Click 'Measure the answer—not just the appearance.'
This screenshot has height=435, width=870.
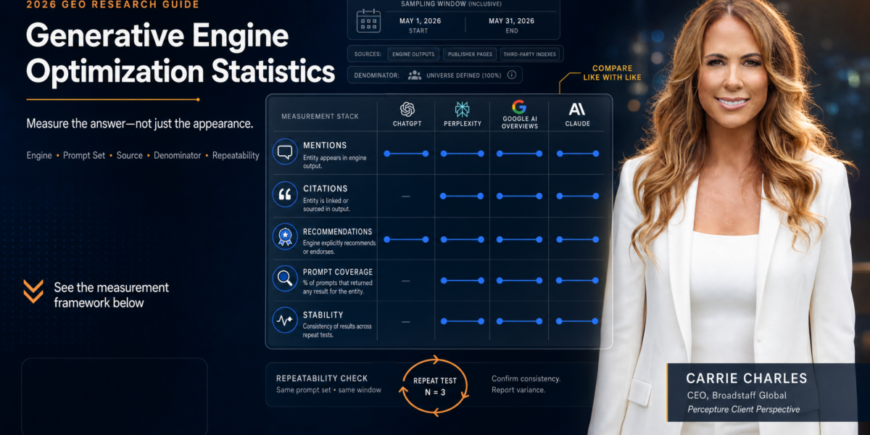tap(140, 123)
